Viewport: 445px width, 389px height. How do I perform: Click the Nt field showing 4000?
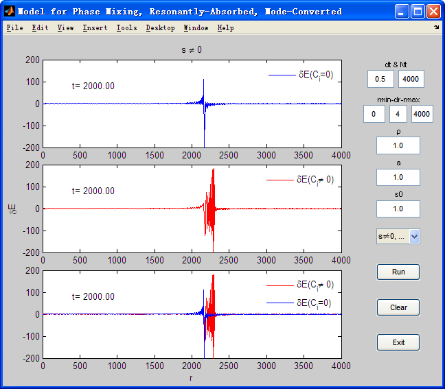tap(411, 79)
